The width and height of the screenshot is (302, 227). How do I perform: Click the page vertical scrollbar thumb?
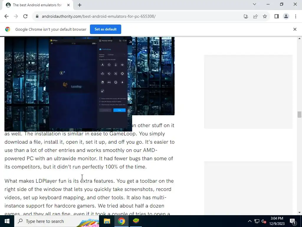tap(299, 114)
